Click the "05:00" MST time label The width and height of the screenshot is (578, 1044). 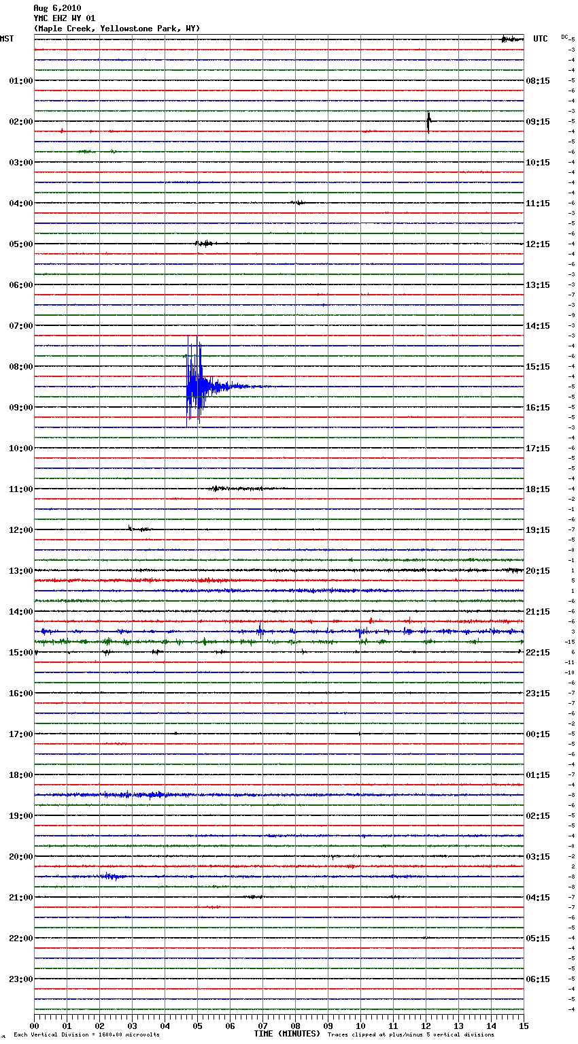point(21,244)
